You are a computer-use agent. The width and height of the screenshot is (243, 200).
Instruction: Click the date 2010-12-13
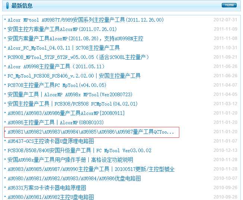tap(225, 150)
